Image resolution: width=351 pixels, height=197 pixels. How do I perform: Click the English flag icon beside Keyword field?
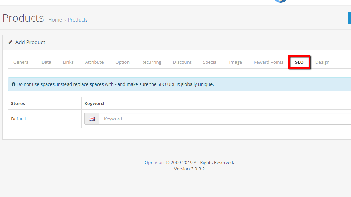click(92, 119)
